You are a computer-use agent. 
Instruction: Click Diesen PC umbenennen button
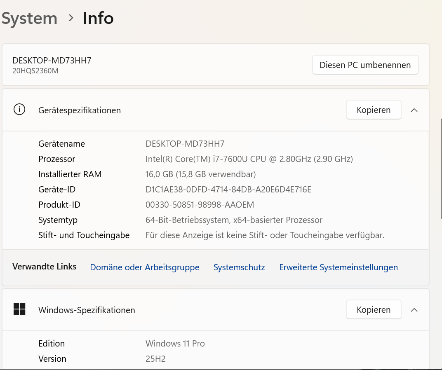click(365, 65)
